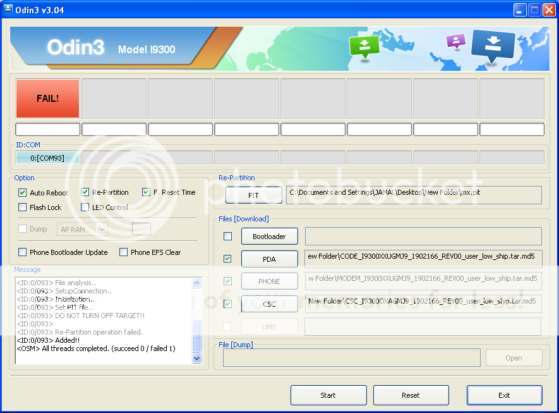Check the Phone EFS Clear box
This screenshot has width=559, height=413.
click(124, 252)
